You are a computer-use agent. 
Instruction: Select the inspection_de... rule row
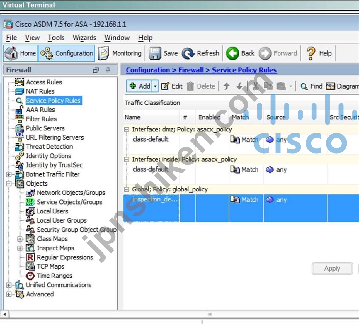coord(241,208)
